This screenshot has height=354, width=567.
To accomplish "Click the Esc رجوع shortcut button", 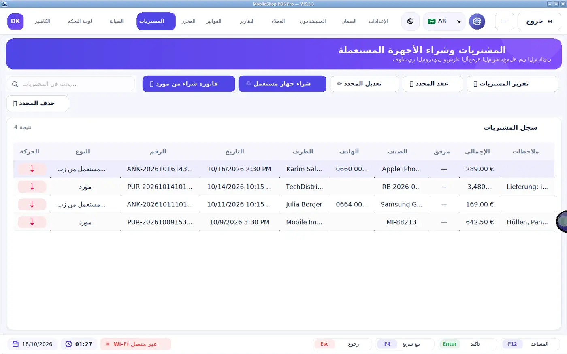I will (342, 344).
